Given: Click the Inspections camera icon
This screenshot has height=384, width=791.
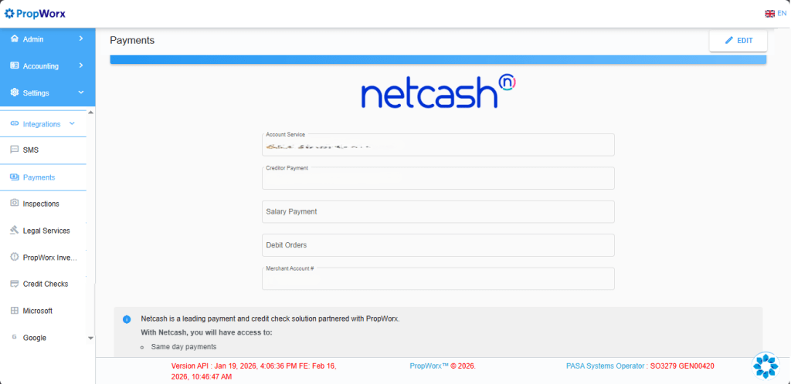Looking at the screenshot, I should point(15,204).
